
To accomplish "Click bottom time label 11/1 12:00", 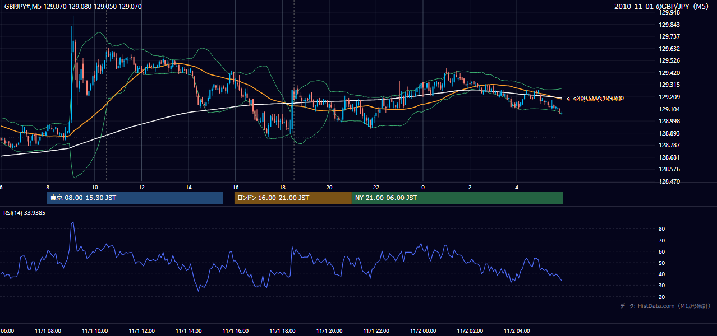I will (142, 331).
